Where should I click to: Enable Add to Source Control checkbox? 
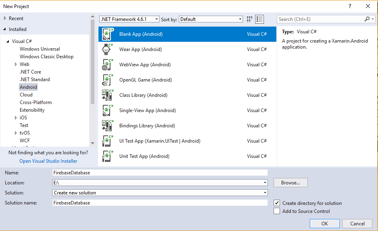tap(277, 211)
